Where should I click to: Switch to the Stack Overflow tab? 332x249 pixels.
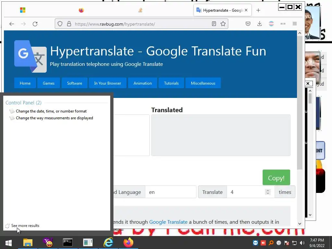tap(140, 10)
